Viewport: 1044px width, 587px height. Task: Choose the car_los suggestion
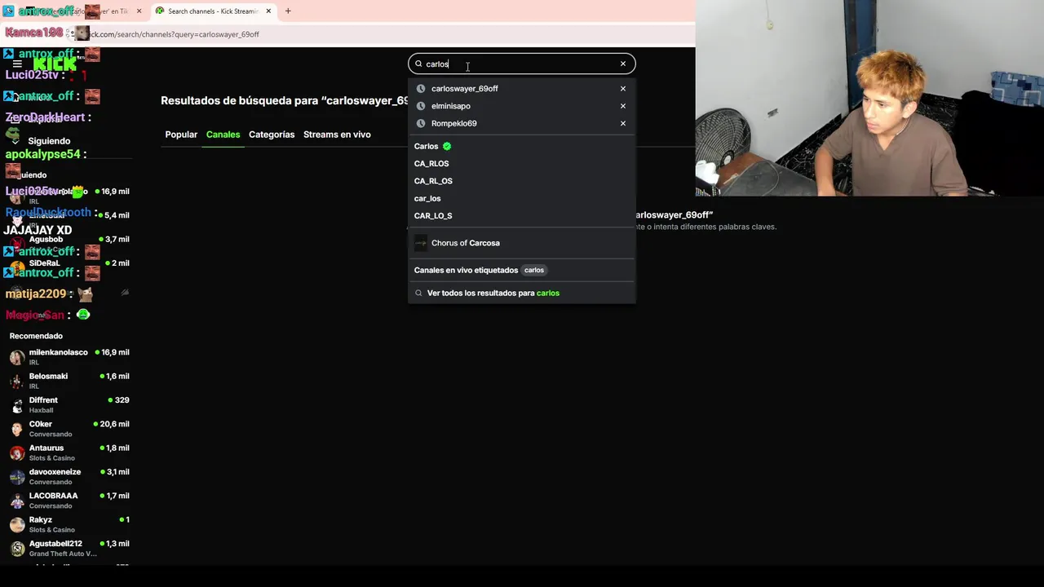point(522,198)
